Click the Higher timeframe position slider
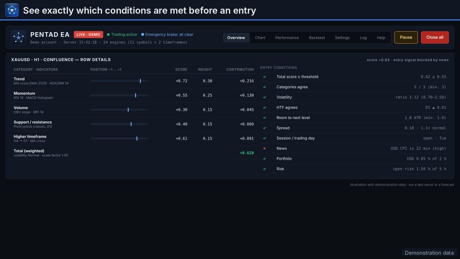 pyautogui.click(x=119, y=139)
